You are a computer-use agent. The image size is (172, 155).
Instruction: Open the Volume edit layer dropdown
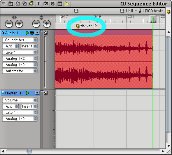(x=20, y=100)
